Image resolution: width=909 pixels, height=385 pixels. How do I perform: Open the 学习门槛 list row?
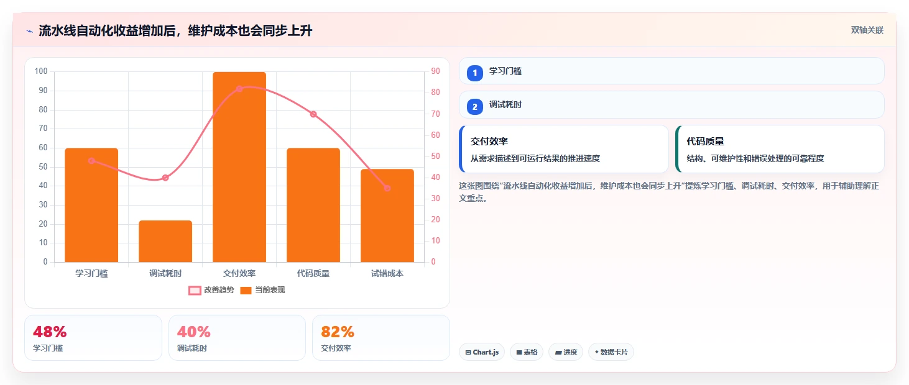pos(671,71)
